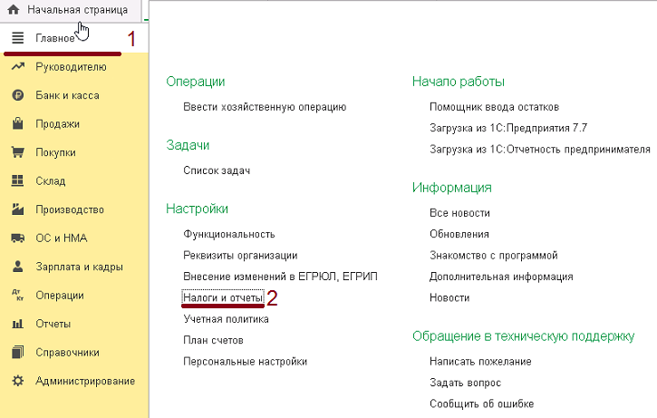Open the Учетная политика link
This screenshot has height=418, width=657.
coord(226,319)
